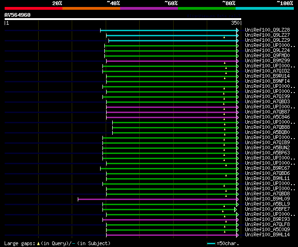Select the UniRef100_A5BUN2 label
This screenshot has height=247, width=298.
tap(267, 148)
